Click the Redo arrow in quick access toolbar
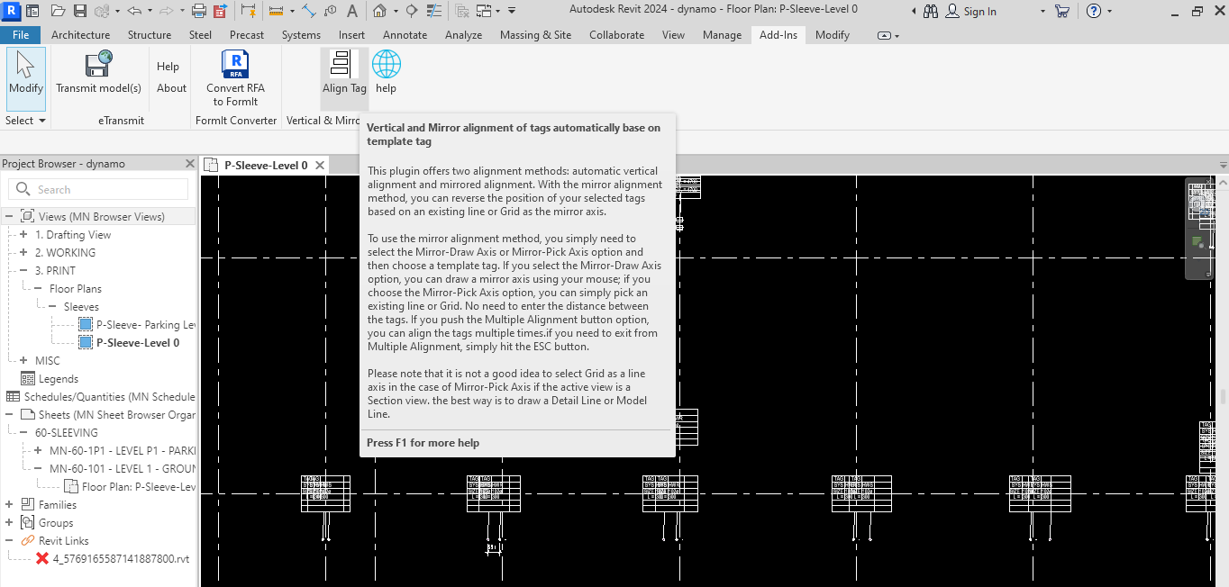1229x587 pixels. pos(166,11)
